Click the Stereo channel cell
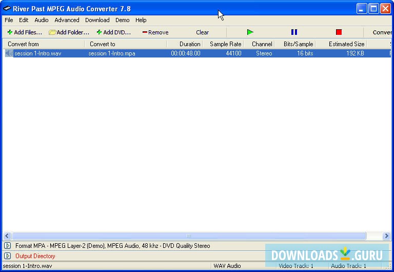This screenshot has width=394, height=272. coord(264,53)
